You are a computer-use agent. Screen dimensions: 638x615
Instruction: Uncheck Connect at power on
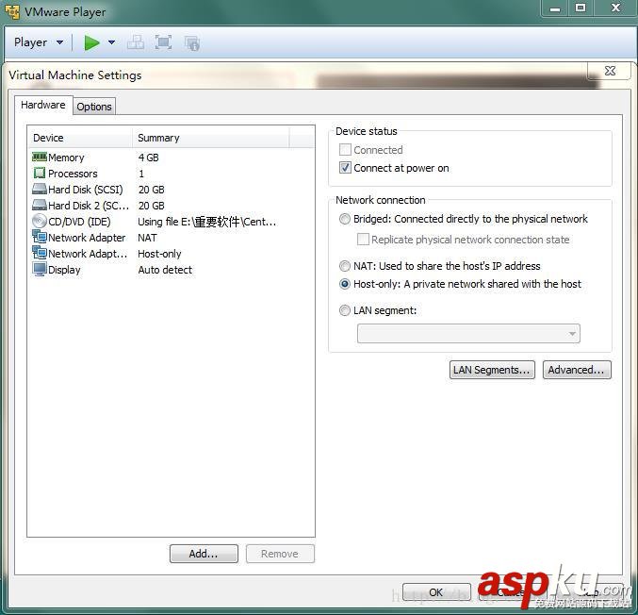click(x=345, y=167)
